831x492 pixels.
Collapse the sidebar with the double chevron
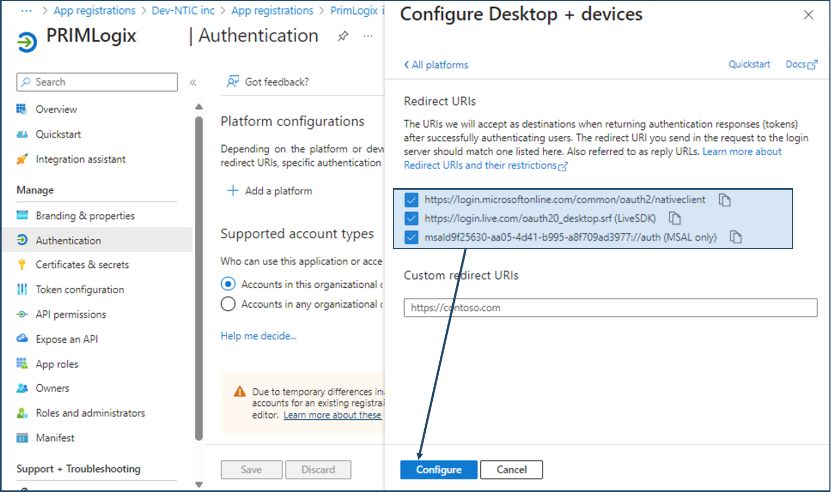pos(193,82)
